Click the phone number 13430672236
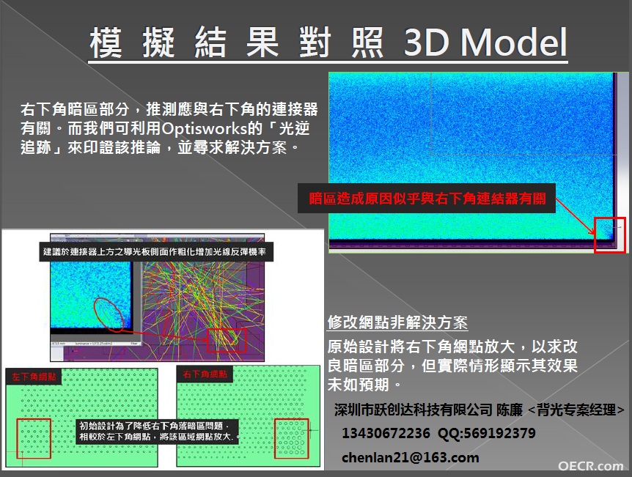The image size is (632, 477). (386, 434)
